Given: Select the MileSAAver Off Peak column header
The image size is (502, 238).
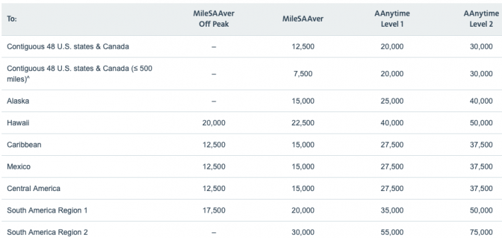Looking at the screenshot, I should coord(214,19).
